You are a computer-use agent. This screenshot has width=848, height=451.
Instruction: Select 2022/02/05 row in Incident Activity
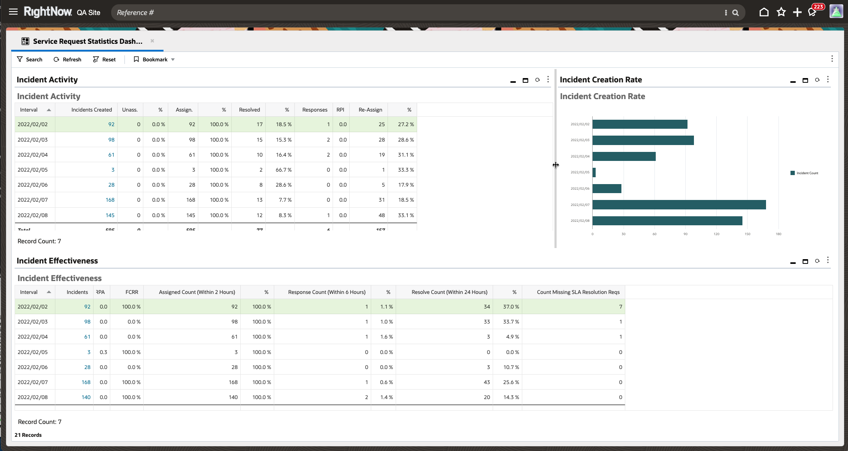pos(216,170)
